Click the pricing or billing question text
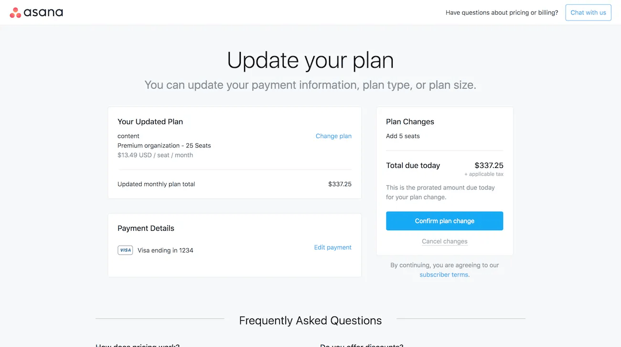This screenshot has width=621, height=347. pos(502,13)
